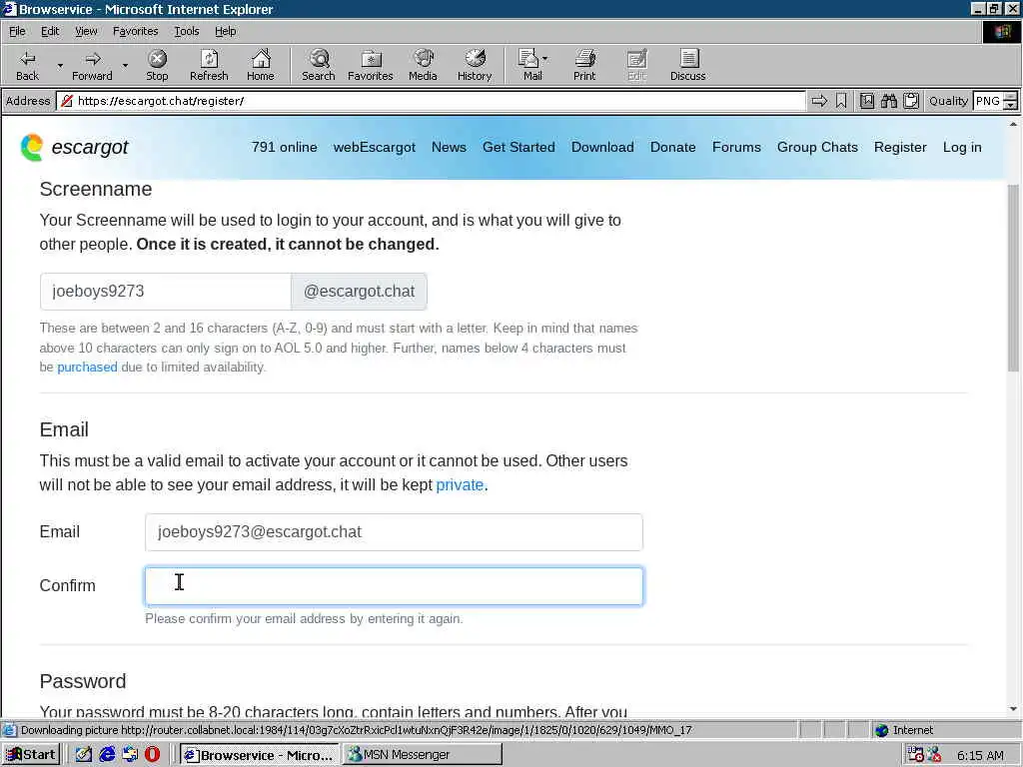Image resolution: width=1023 pixels, height=767 pixels.
Task: Show the Favorites toolbar pane
Action: 371,65
